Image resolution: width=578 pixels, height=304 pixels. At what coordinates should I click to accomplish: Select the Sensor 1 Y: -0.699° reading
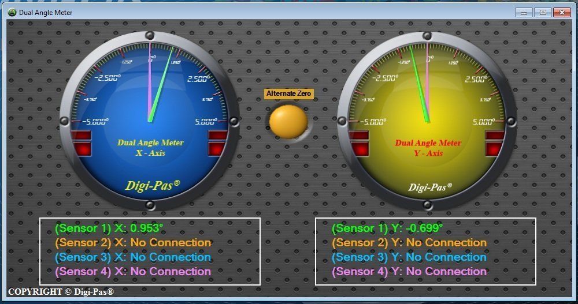coord(387,228)
